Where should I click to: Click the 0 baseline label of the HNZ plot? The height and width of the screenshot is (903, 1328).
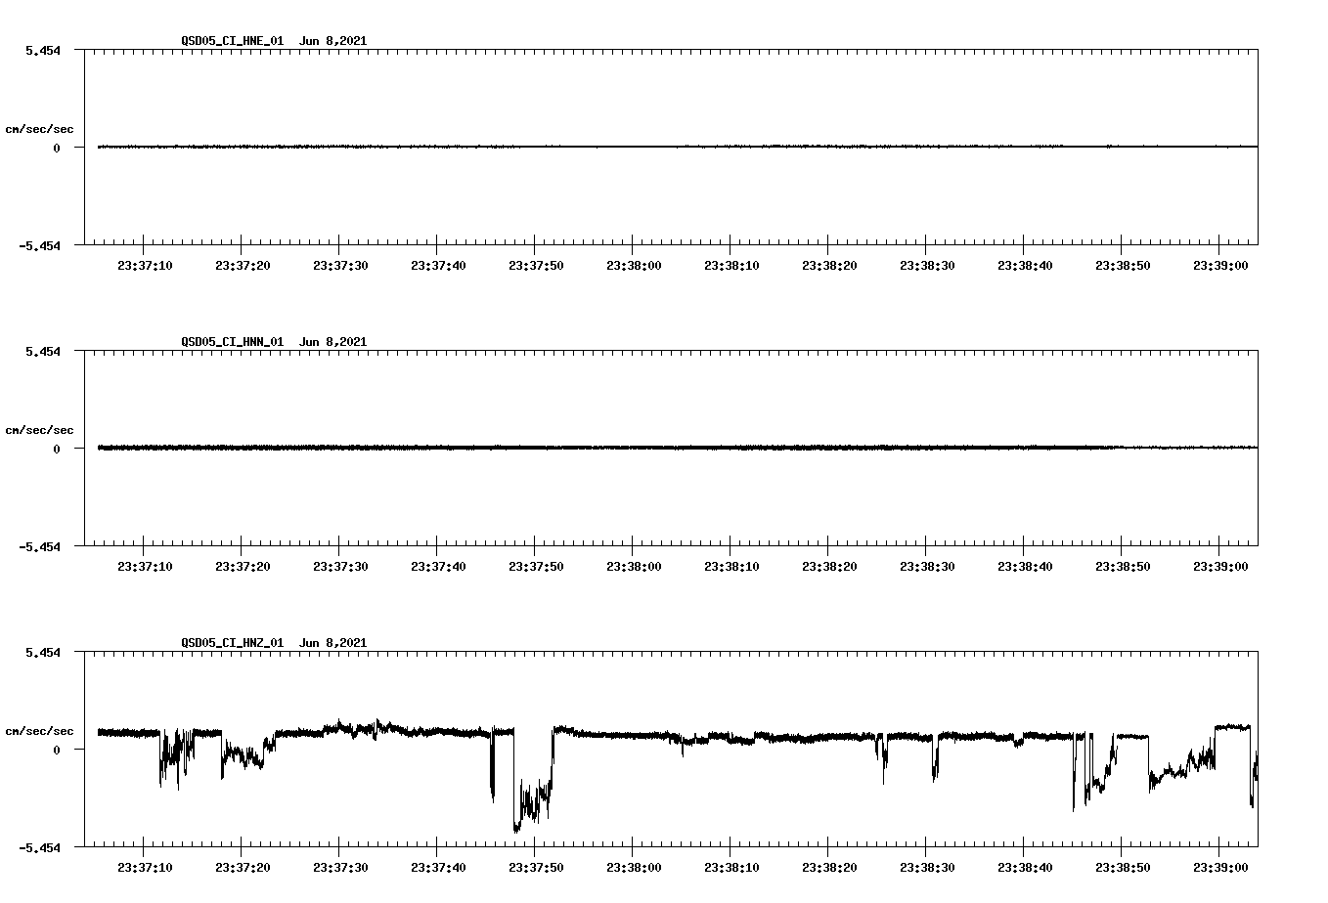(x=57, y=750)
